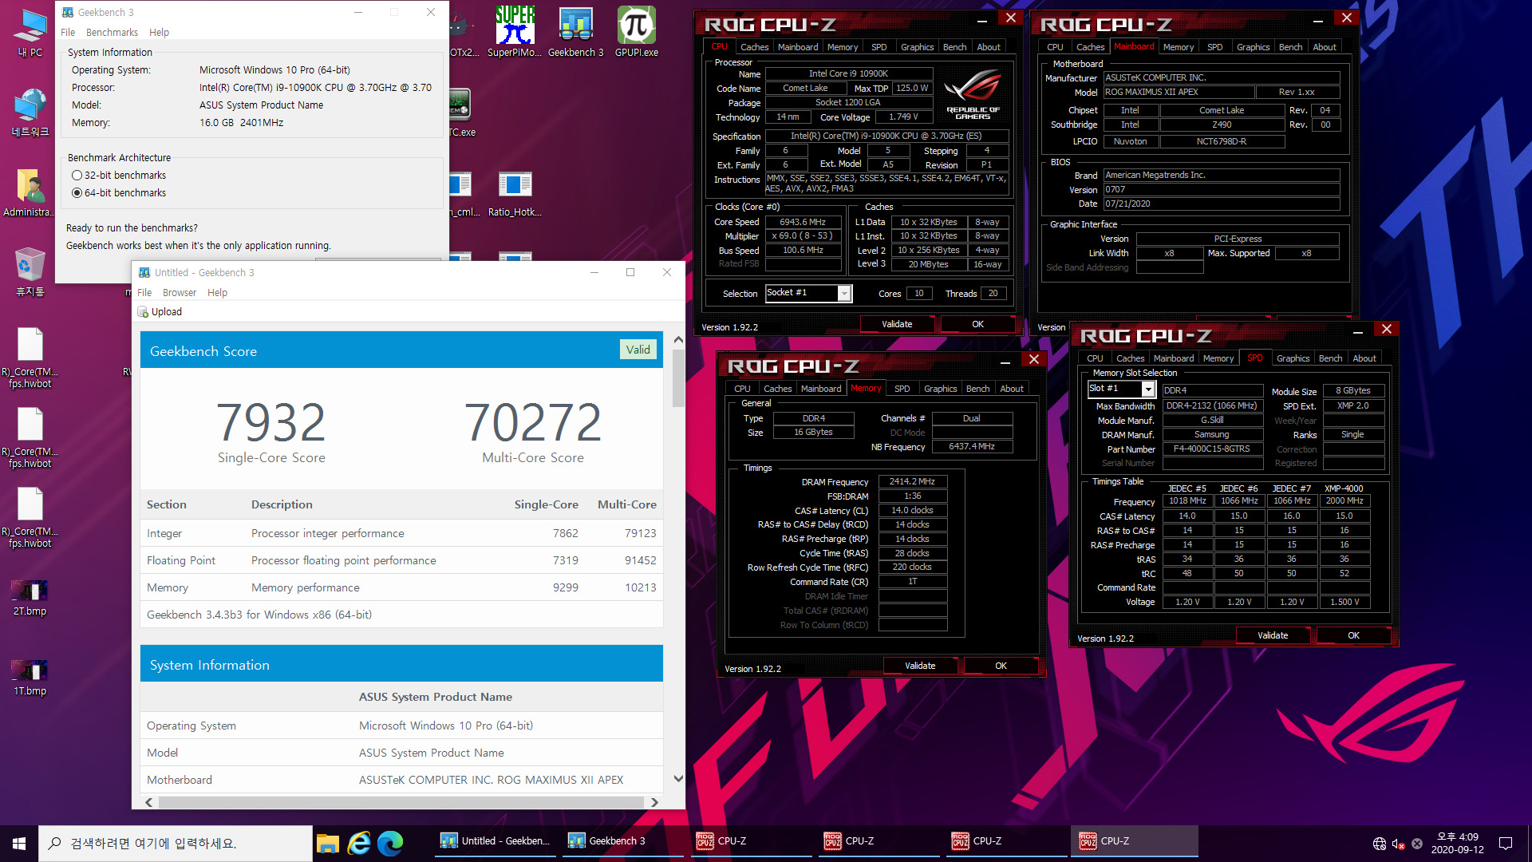The width and height of the screenshot is (1532, 862).
Task: Select the 1T.bmp desktop file
Action: 30,678
